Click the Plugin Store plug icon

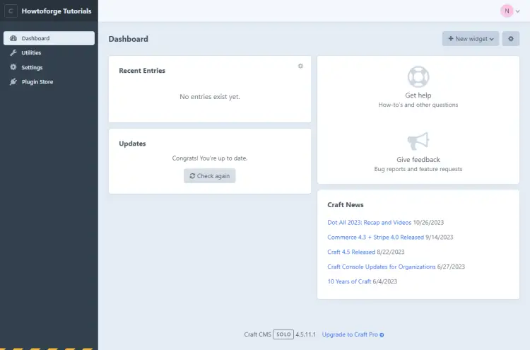point(13,82)
